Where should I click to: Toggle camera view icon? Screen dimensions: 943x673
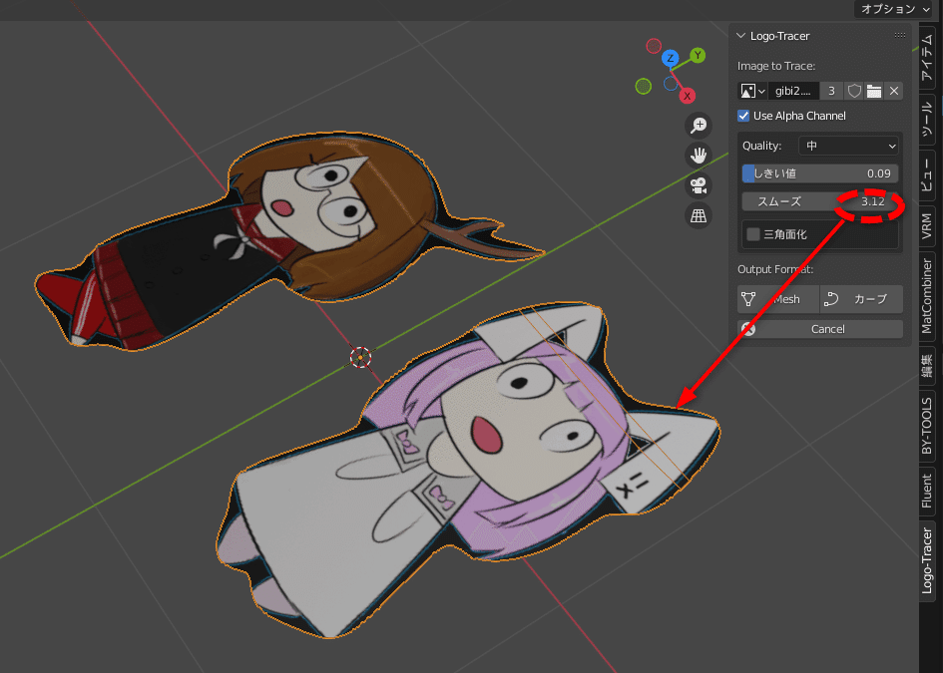coord(699,185)
